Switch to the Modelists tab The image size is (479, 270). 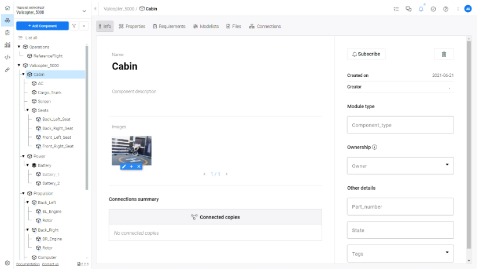[206, 26]
